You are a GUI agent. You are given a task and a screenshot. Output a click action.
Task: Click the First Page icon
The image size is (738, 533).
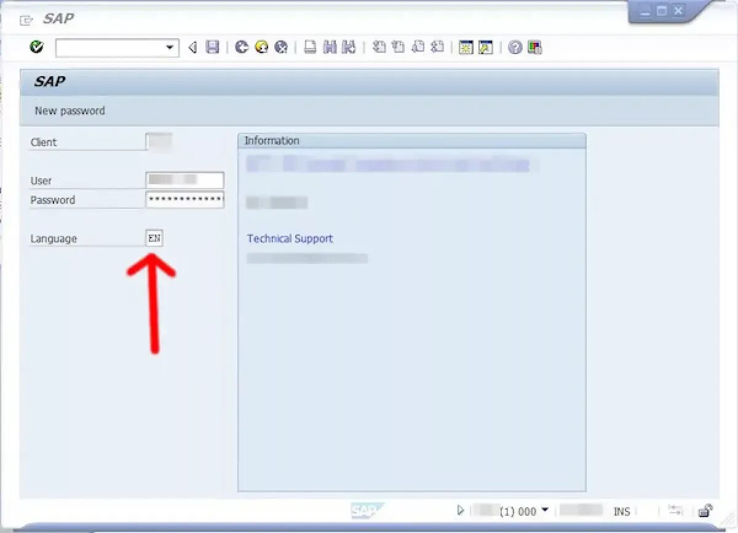379,47
